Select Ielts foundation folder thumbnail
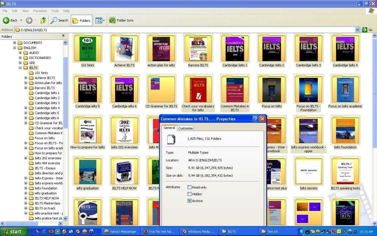 pyautogui.click(x=345, y=133)
